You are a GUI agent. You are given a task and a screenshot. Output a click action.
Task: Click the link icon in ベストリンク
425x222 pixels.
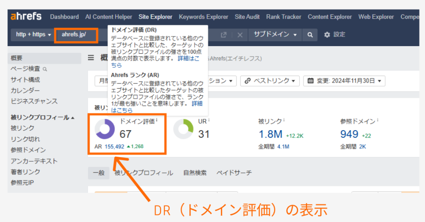[247, 81]
